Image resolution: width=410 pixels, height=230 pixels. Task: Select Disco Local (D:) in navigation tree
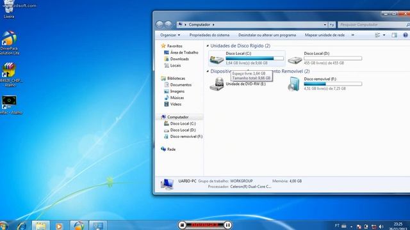tap(179, 130)
